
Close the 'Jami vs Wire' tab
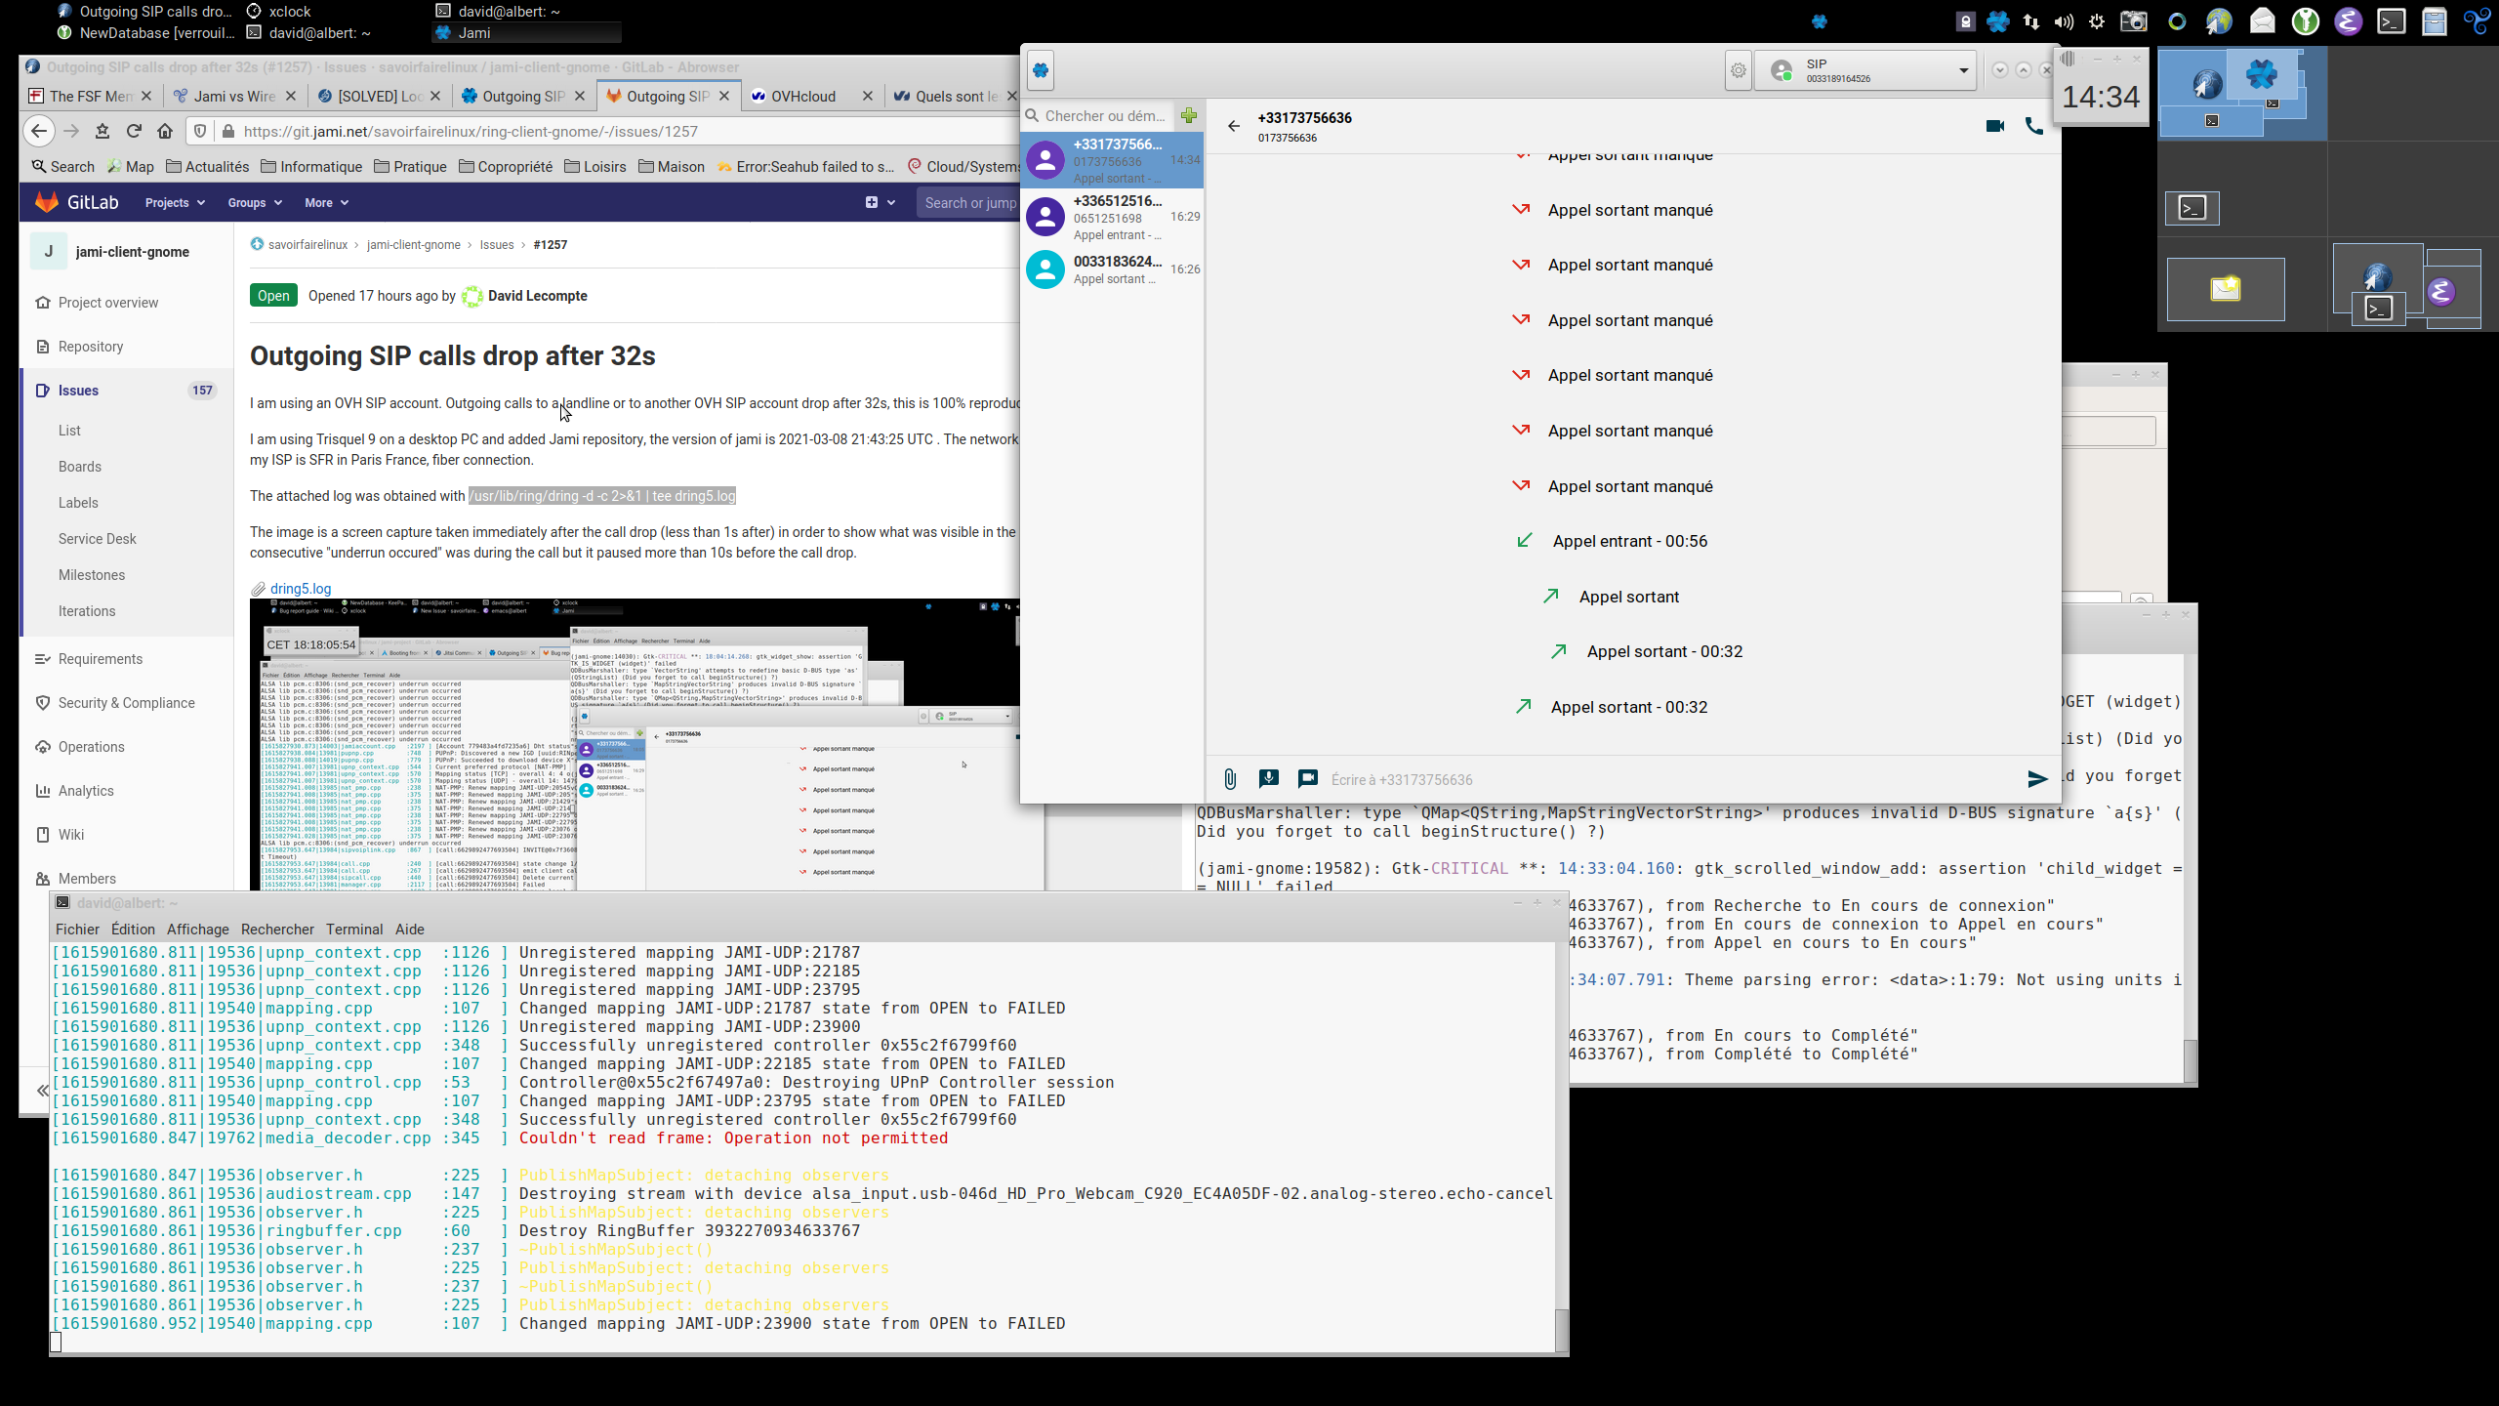point(291,96)
